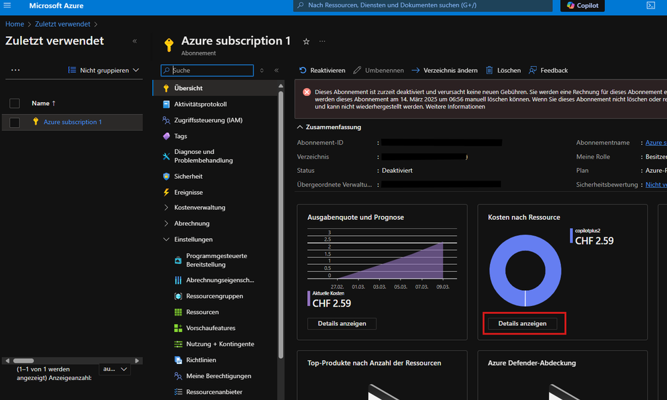
Task: Open more actions next to the subscription title
Action: pos(322,41)
